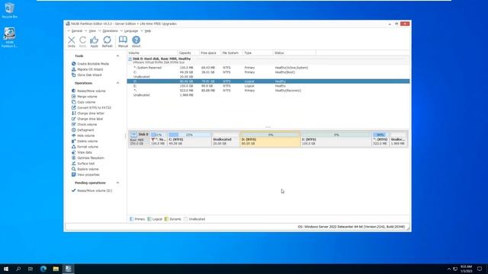The width and height of the screenshot is (488, 274).
Task: Open Explore volume
Action: pos(85,169)
